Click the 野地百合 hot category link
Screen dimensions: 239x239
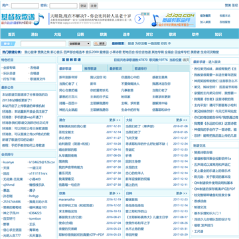(x=128, y=52)
